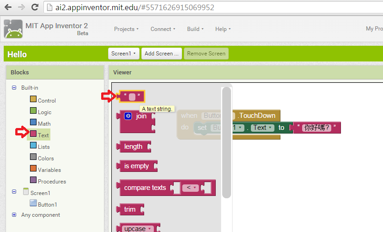Screen dimensions: 383x232
Task: Click the Colors category color square
Action: [33, 157]
